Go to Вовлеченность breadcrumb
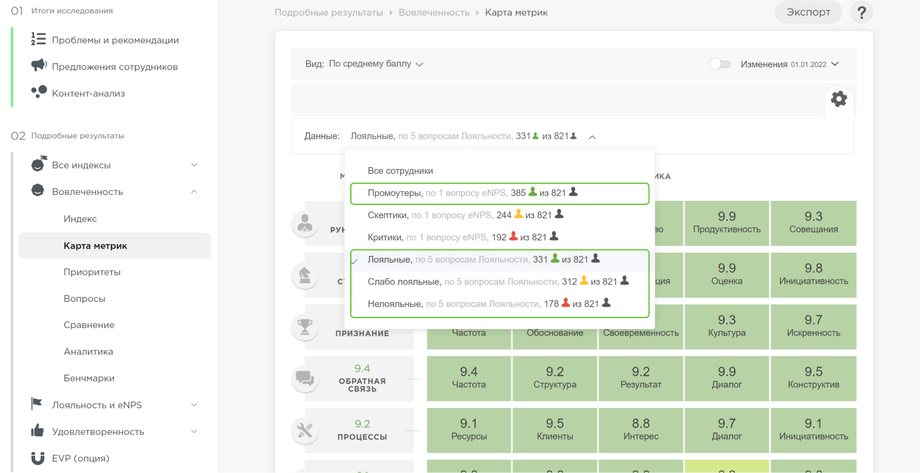 click(434, 13)
